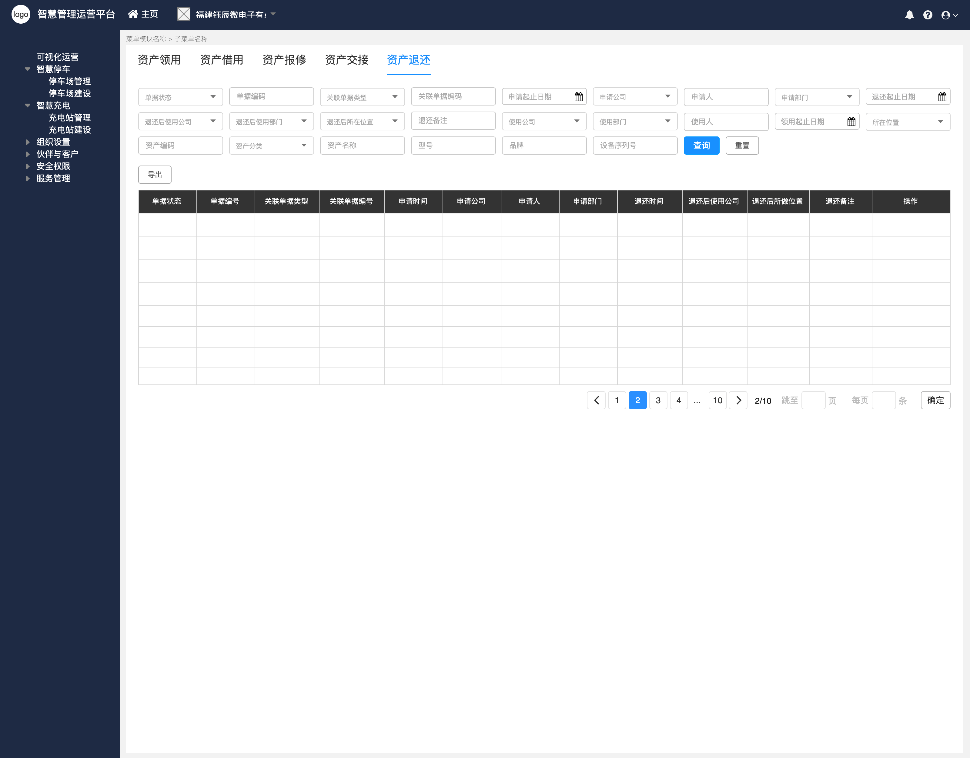Open 申请公司 dropdown
The width and height of the screenshot is (970, 758).
tap(635, 97)
